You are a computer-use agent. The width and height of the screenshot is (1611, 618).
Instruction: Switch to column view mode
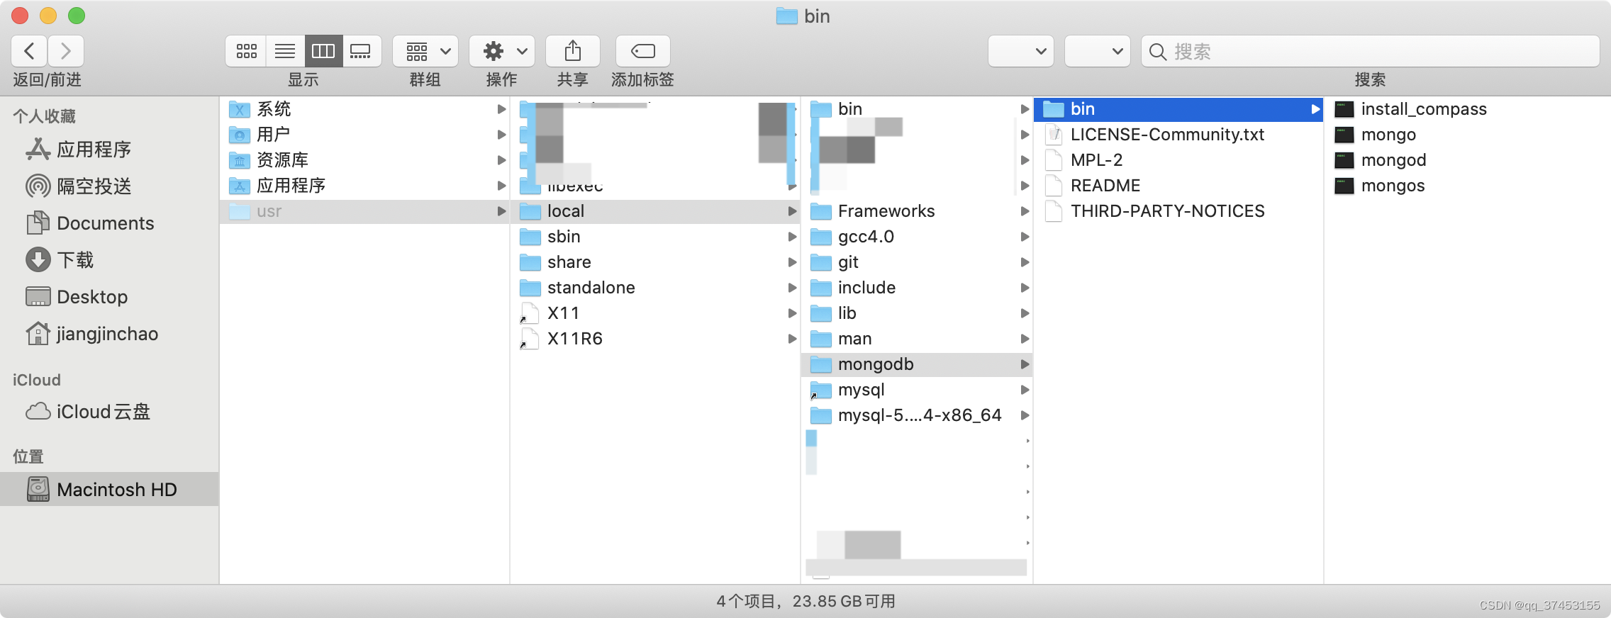[x=323, y=51]
